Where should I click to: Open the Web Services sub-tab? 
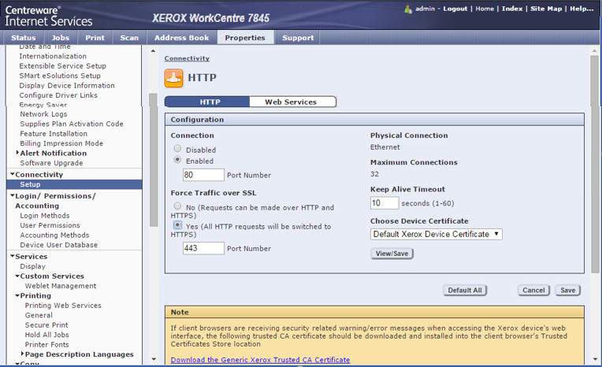pyautogui.click(x=291, y=102)
